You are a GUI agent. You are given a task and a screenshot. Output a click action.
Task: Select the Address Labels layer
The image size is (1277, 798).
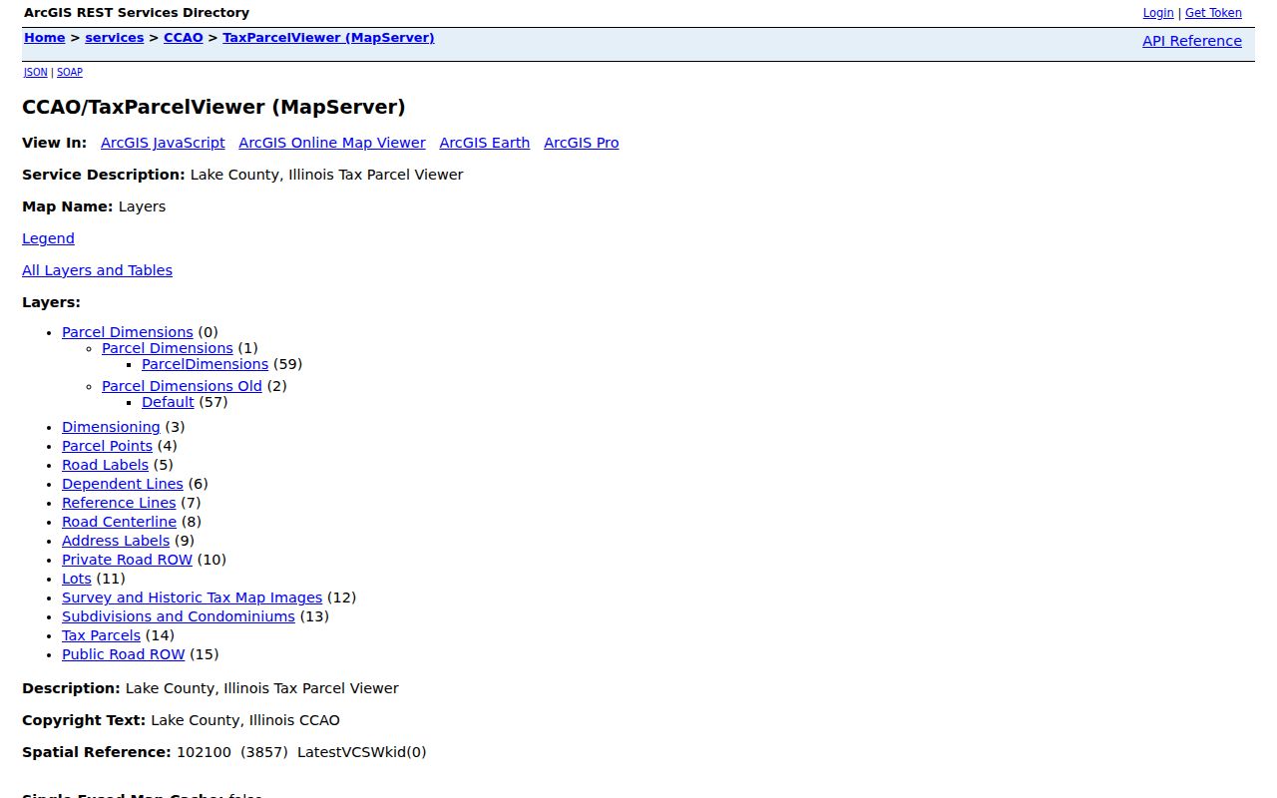click(x=116, y=541)
